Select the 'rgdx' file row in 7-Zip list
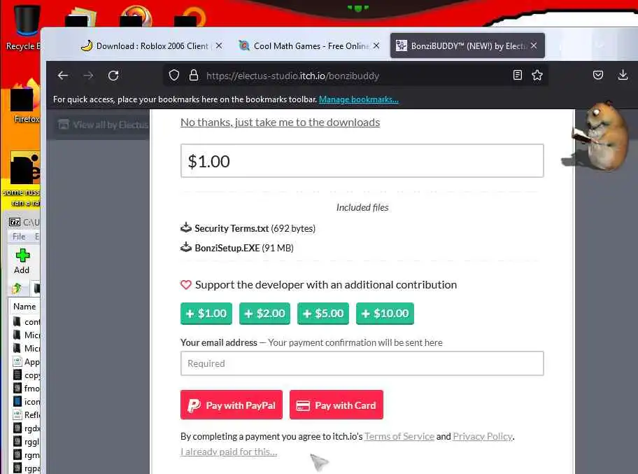Viewport: 638px width, 474px height. click(x=26, y=428)
